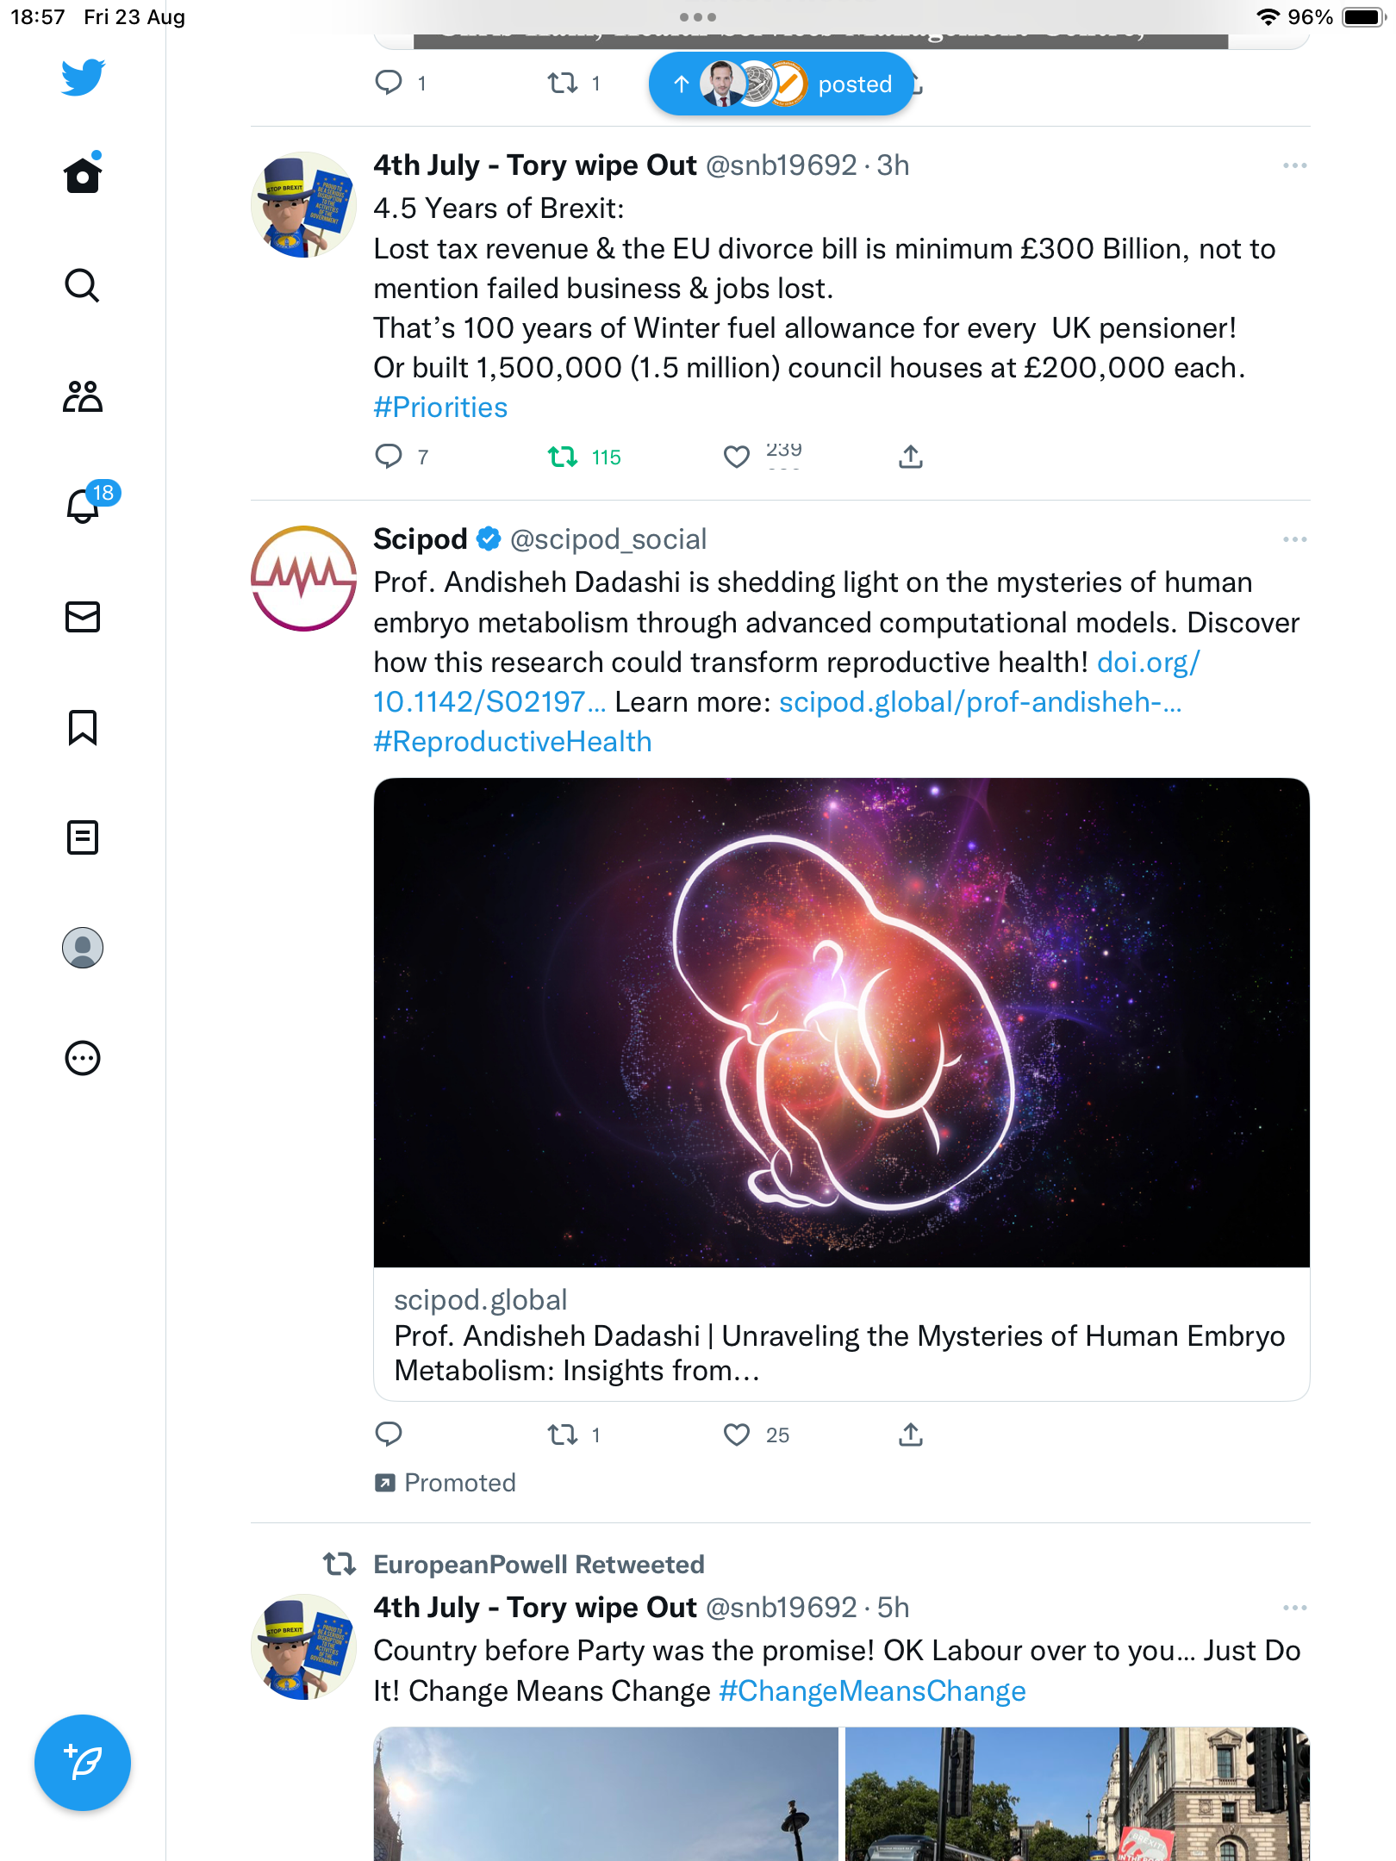The height and width of the screenshot is (1861, 1396).
Task: Like the Scipod promoted tweet
Action: pyautogui.click(x=737, y=1435)
